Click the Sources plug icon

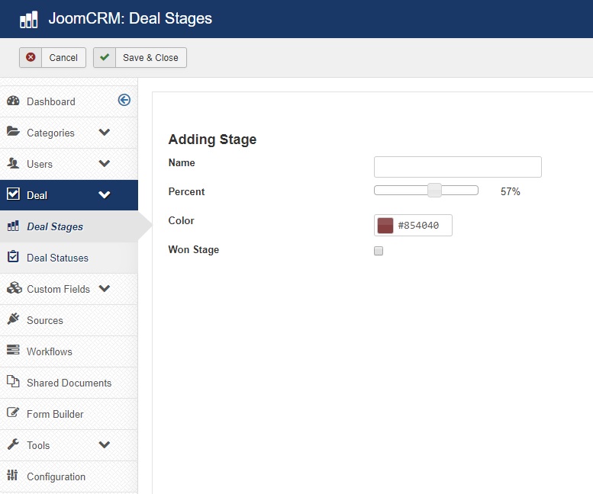(13, 319)
